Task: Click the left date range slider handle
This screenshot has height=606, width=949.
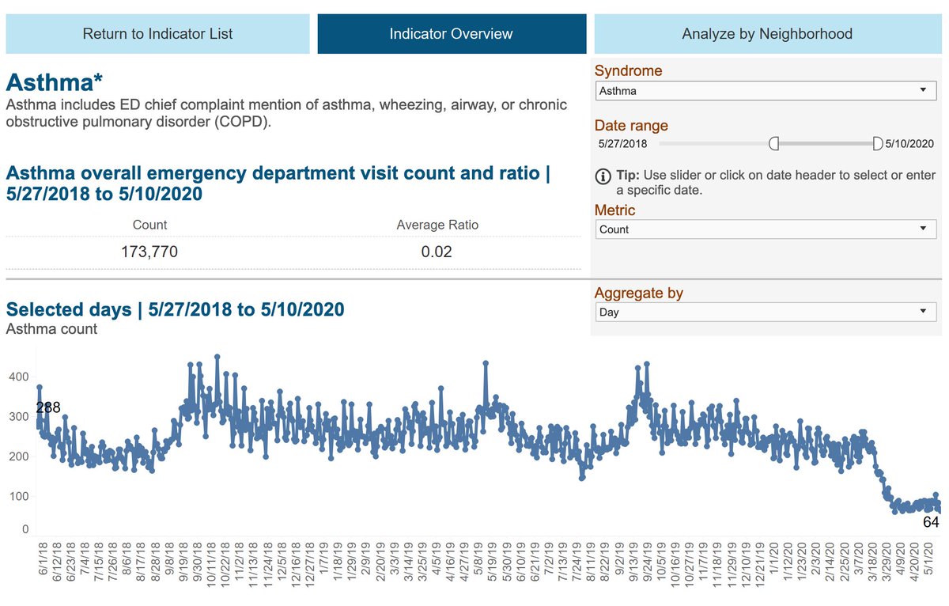Action: click(x=774, y=143)
